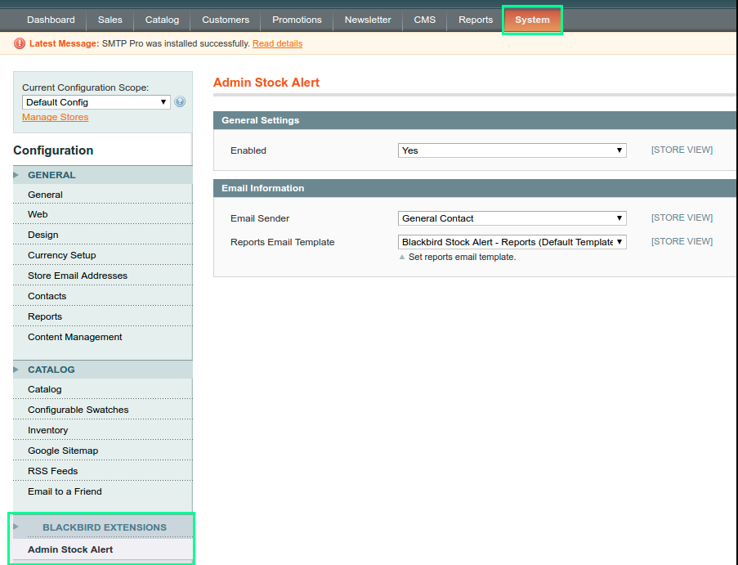Follow the Read details link
Viewport: 738px width, 565px height.
click(277, 44)
